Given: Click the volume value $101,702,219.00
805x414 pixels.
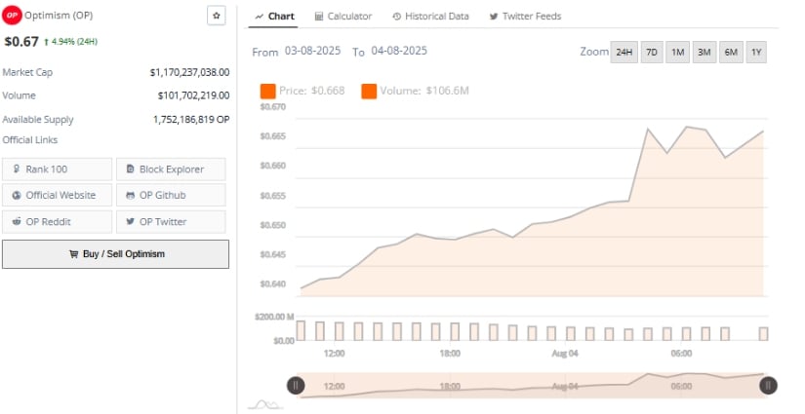Looking at the screenshot, I should pos(193,95).
